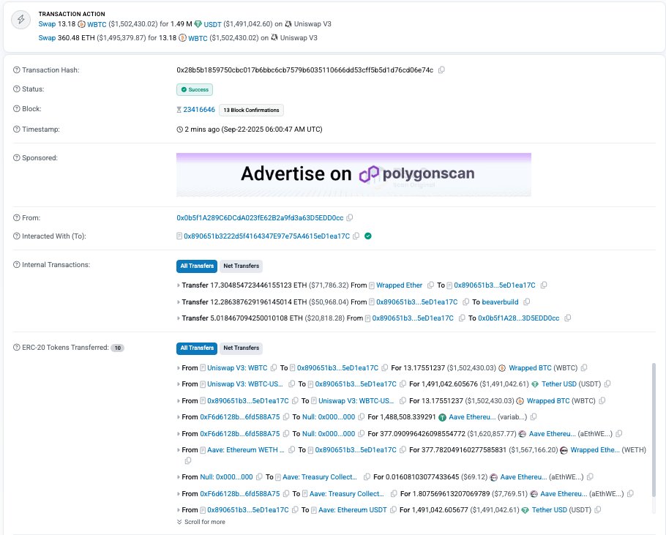The width and height of the screenshot is (666, 535).
Task: Copy the token address on the line below the WETH row
Action: (x=188, y=460)
